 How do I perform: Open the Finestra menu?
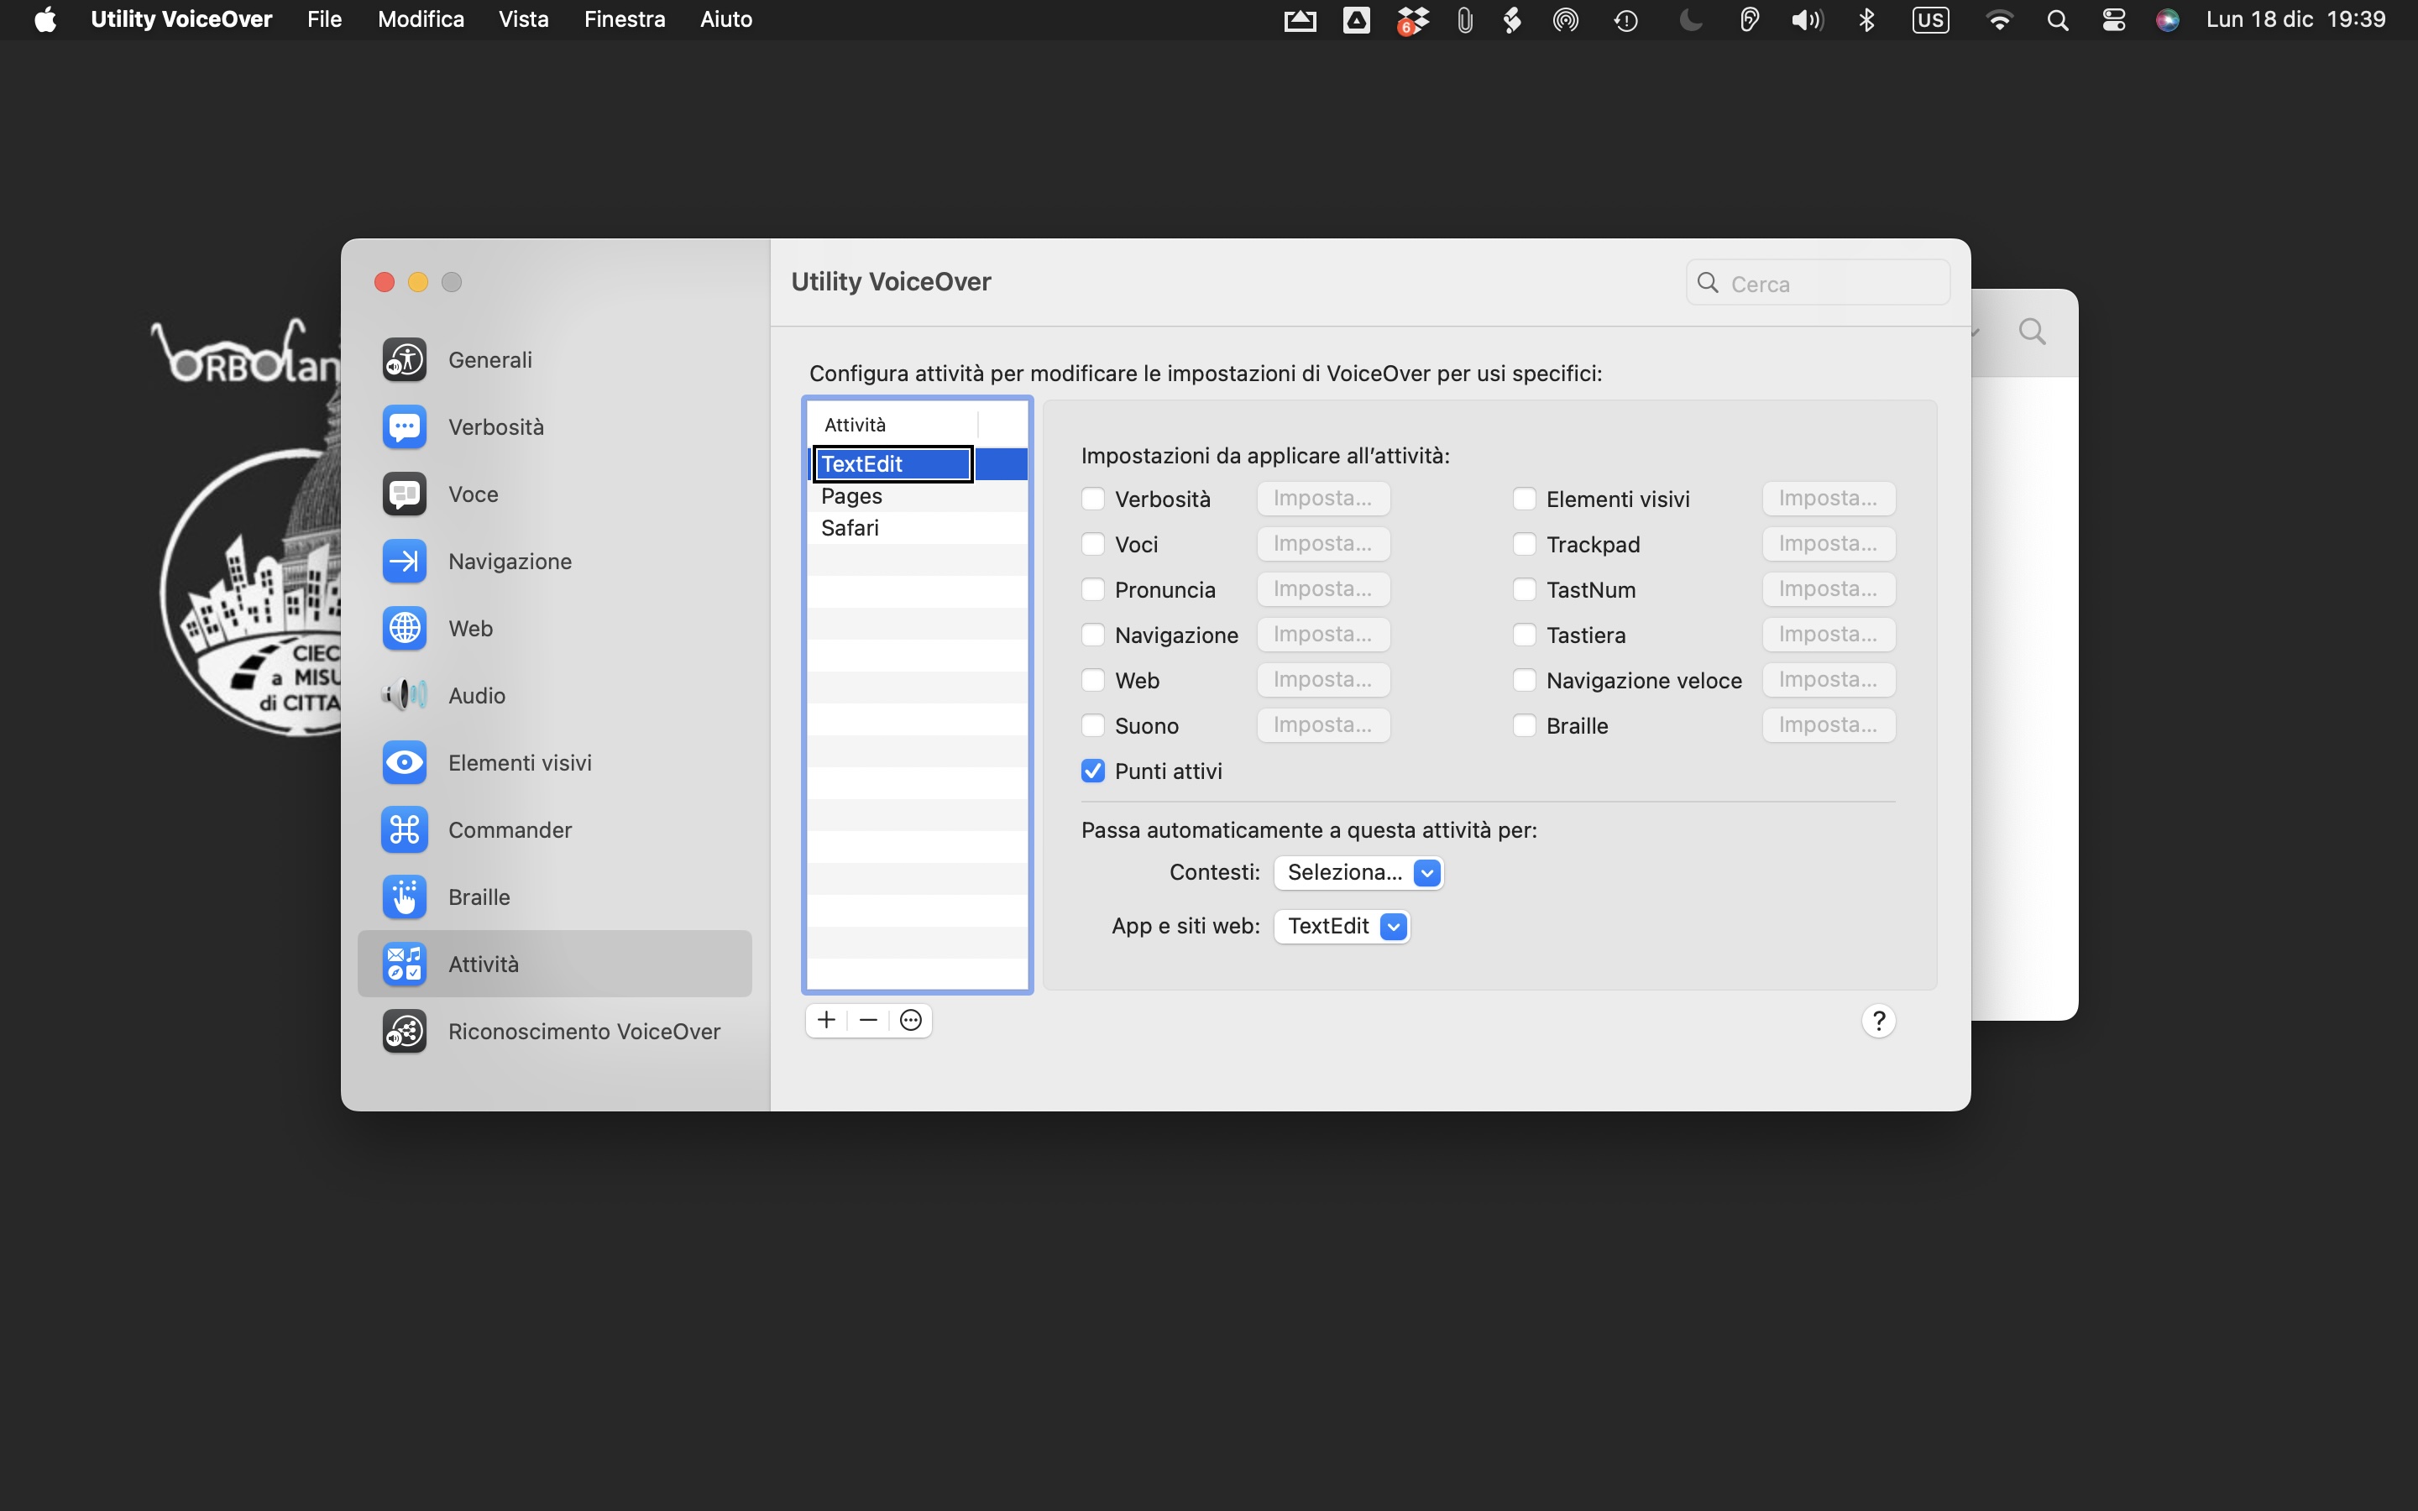coord(625,20)
